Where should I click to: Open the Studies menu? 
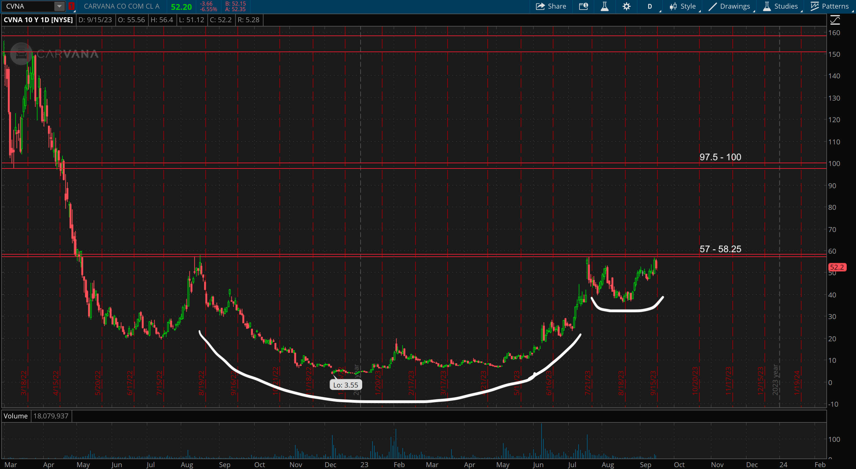(781, 6)
